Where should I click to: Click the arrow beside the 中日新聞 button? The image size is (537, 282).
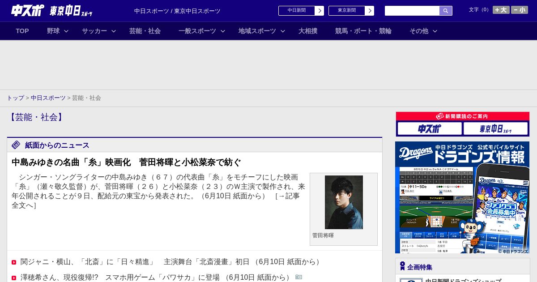click(320, 11)
